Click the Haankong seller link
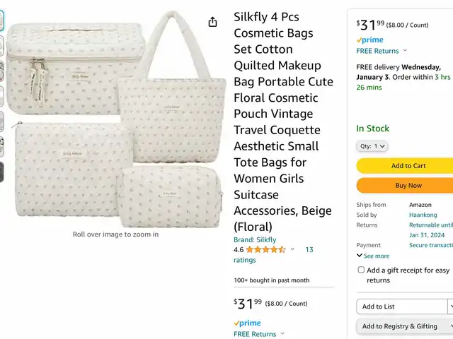The width and height of the screenshot is (453, 339). click(423, 215)
